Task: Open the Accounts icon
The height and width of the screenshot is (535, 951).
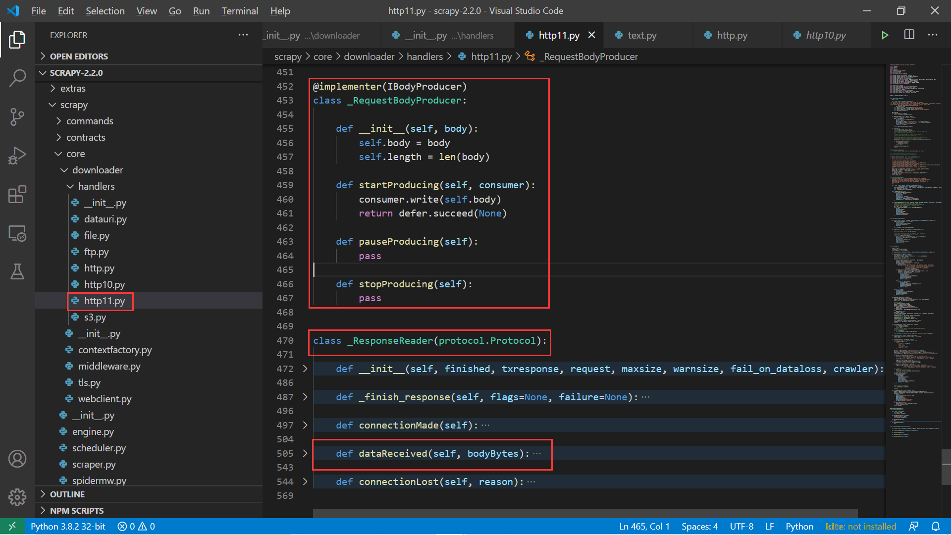Action: coord(17,459)
